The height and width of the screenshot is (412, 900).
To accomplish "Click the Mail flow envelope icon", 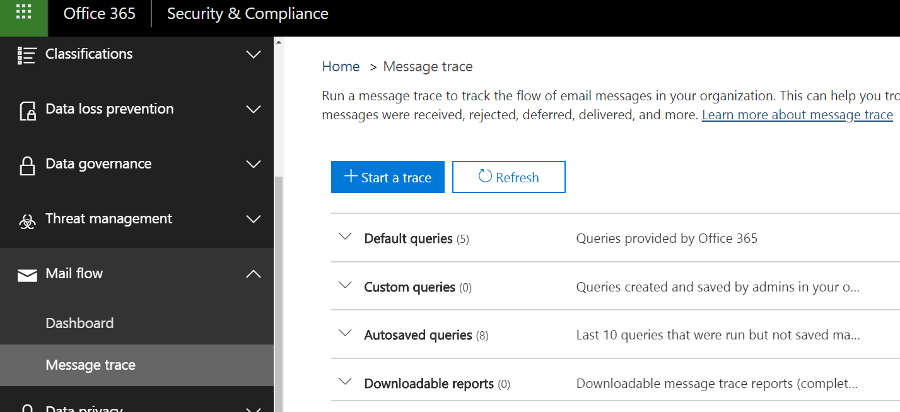I will (x=27, y=274).
